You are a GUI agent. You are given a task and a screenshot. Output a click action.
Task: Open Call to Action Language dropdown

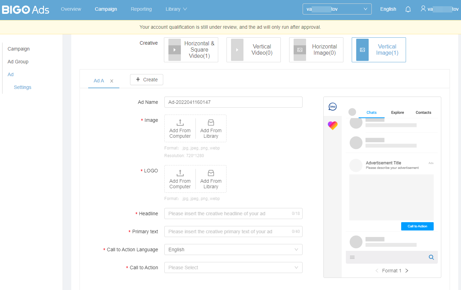[233, 250]
